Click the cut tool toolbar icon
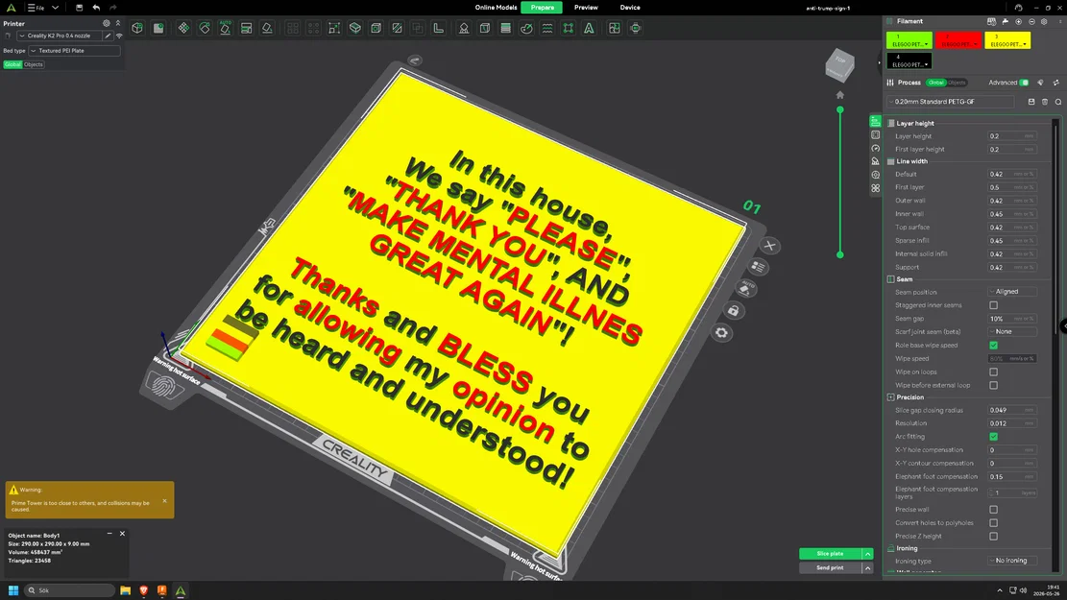The width and height of the screenshot is (1067, 600). (397, 28)
